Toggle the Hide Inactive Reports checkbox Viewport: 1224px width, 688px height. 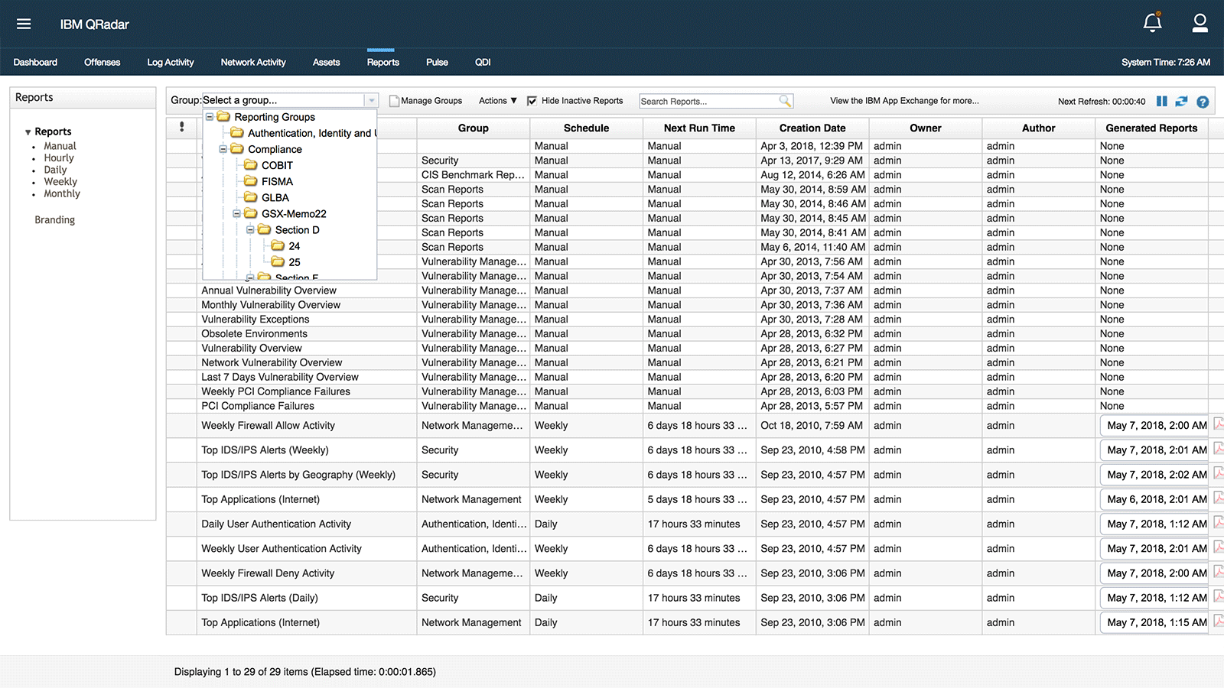point(532,101)
